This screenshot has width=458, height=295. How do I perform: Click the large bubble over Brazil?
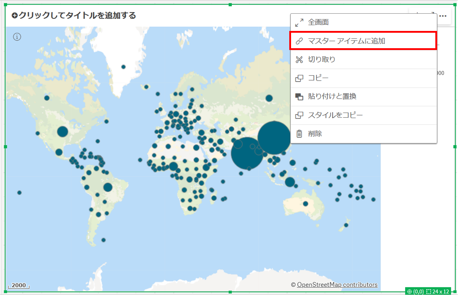(108, 187)
